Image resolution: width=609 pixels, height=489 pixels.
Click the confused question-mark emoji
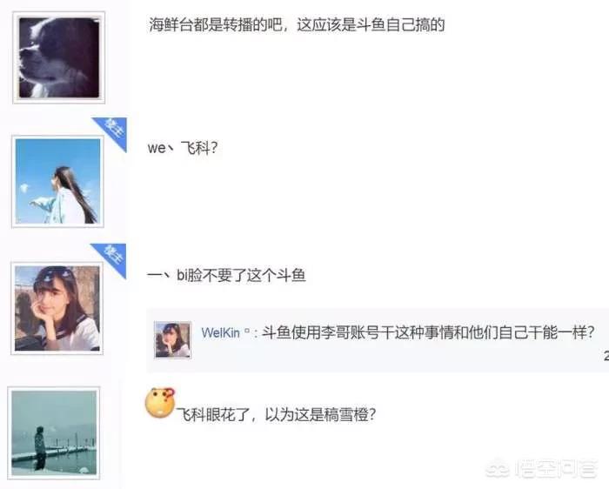pos(160,402)
